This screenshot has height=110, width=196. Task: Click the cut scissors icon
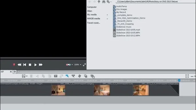37,76
